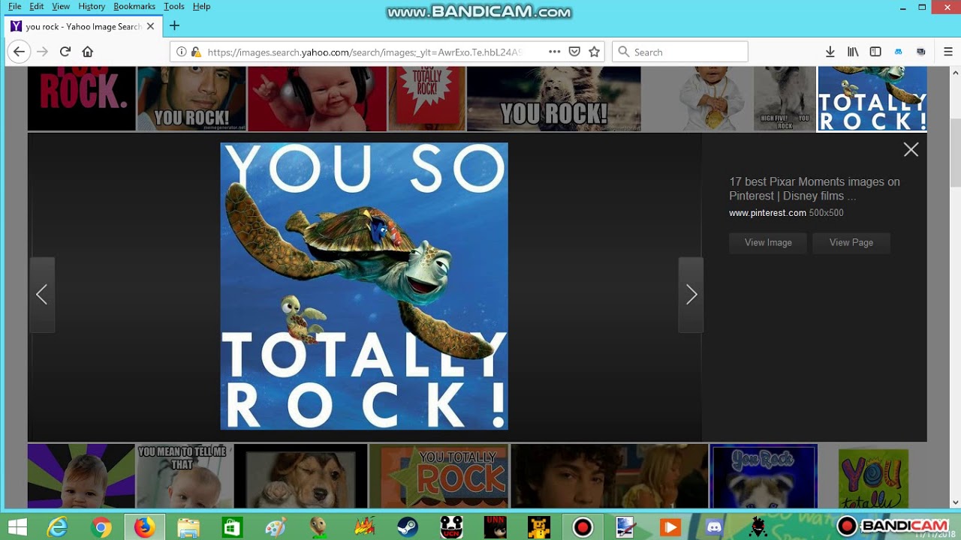The width and height of the screenshot is (961, 540).
Task: Select the 'ROCK.' text thumbnail on black
Action: click(x=81, y=98)
